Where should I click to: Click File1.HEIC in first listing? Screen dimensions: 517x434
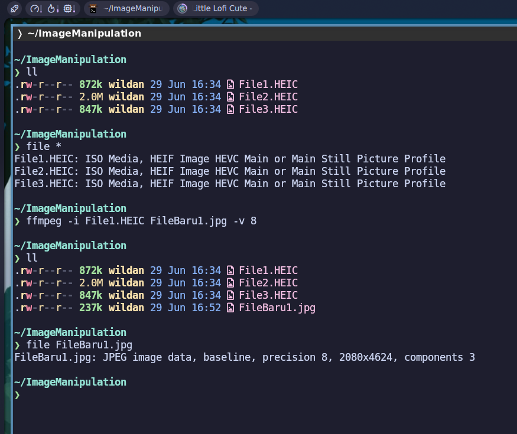pos(268,84)
